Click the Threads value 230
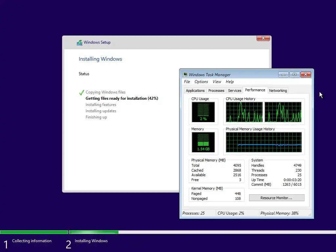Viewport: 336px width, 252px height. pos(299,170)
